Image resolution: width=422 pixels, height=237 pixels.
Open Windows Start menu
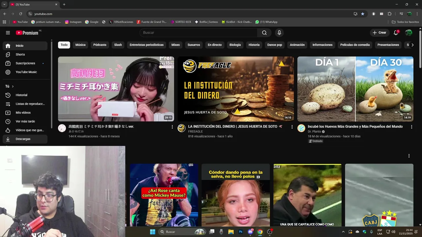(x=153, y=232)
